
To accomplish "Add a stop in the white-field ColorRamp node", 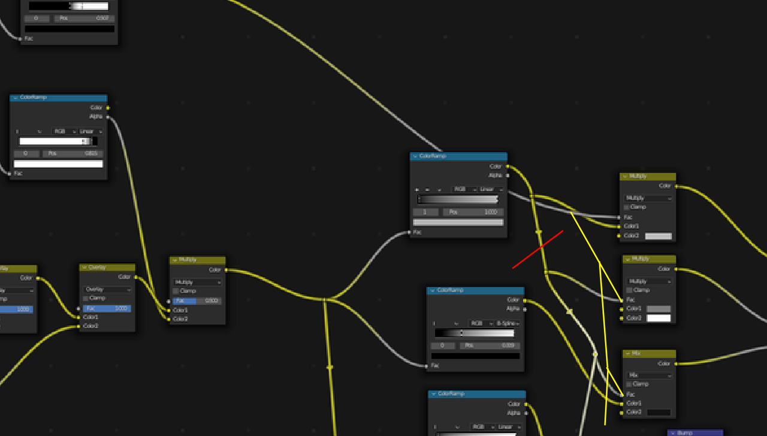I will point(17,131).
